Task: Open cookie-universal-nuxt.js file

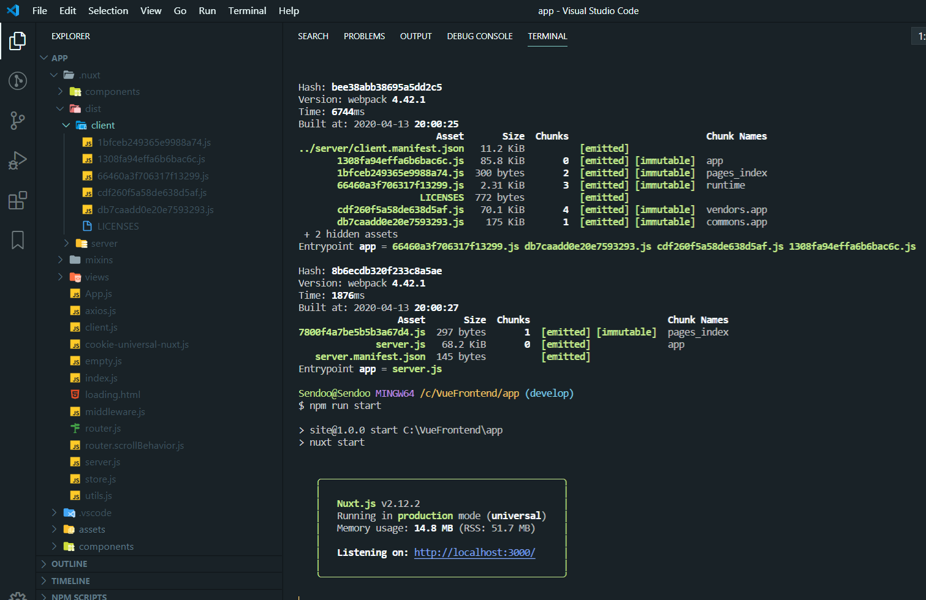Action: coord(137,344)
